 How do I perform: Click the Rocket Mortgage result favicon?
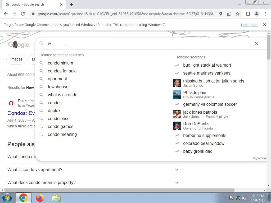[11, 103]
